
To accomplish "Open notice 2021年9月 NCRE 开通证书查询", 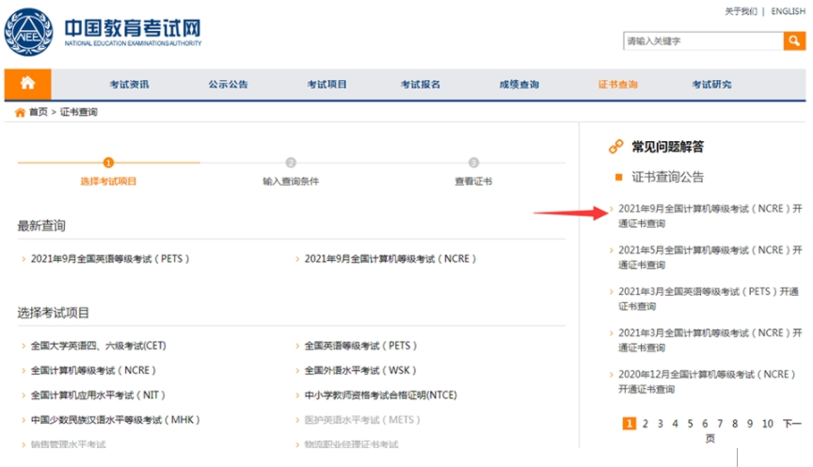I will pos(709,216).
